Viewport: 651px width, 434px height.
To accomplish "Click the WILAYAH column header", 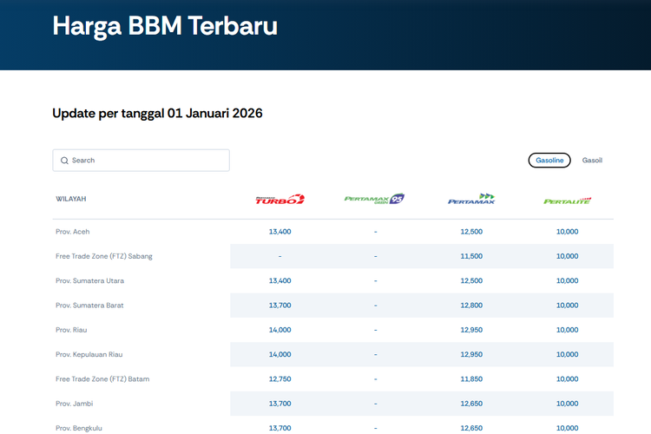I will click(x=71, y=199).
